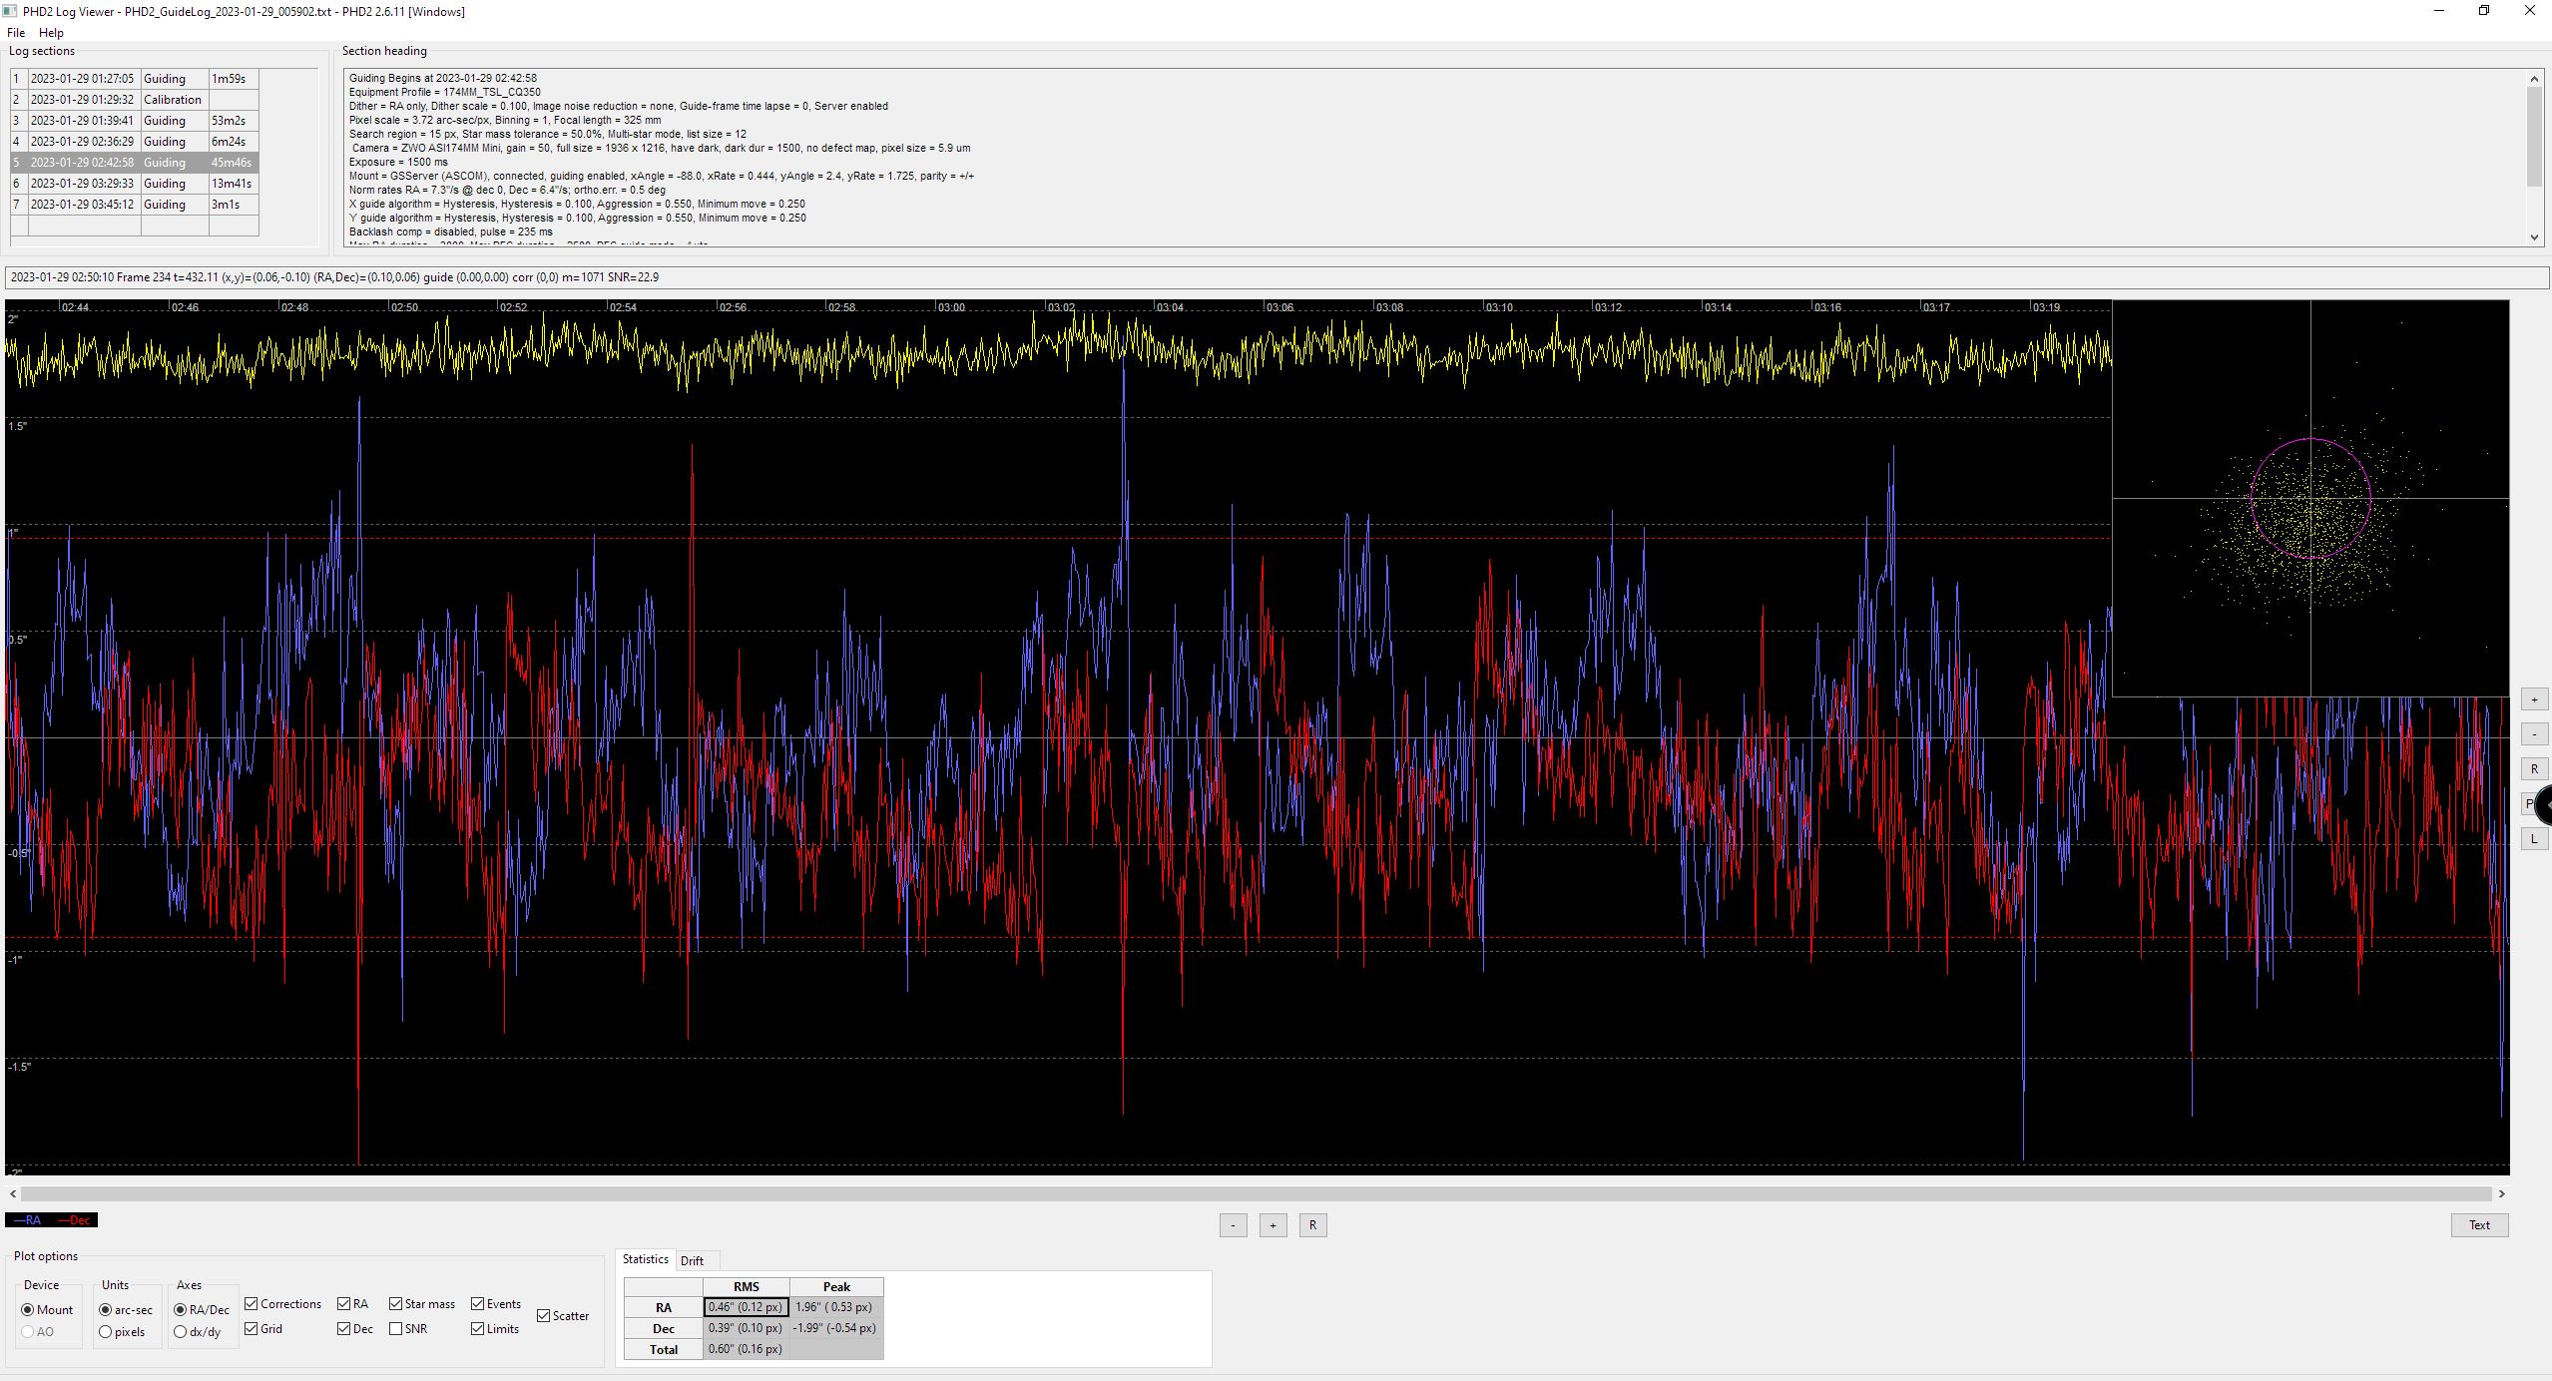
Task: Uncheck the Corrections checkbox
Action: (x=252, y=1304)
